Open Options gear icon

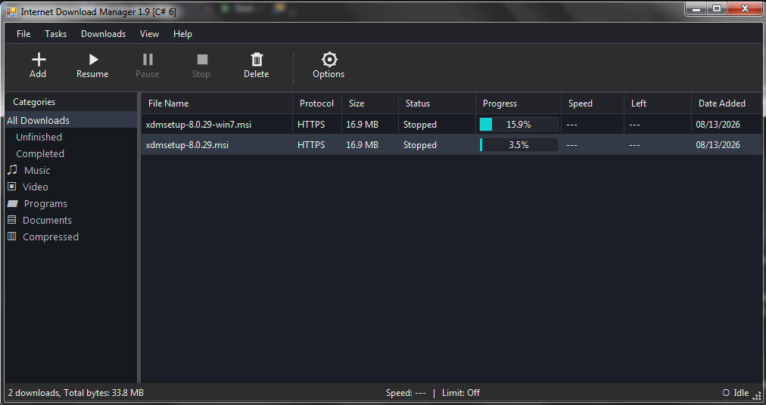point(329,60)
